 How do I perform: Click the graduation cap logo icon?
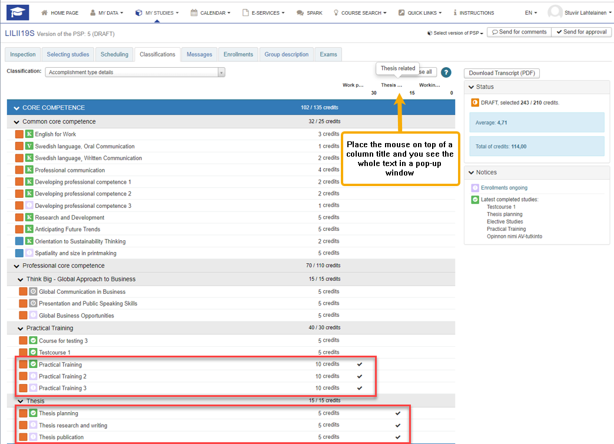[x=19, y=12]
